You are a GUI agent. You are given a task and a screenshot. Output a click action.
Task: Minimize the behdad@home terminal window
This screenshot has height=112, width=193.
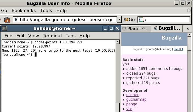click(105, 29)
